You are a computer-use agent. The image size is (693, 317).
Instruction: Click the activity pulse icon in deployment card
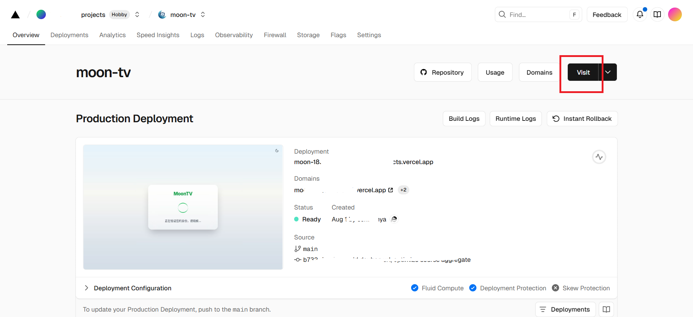[x=599, y=157]
